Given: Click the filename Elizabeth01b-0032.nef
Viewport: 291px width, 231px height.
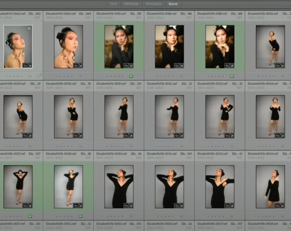Looking at the screenshot, I should pos(162,84).
